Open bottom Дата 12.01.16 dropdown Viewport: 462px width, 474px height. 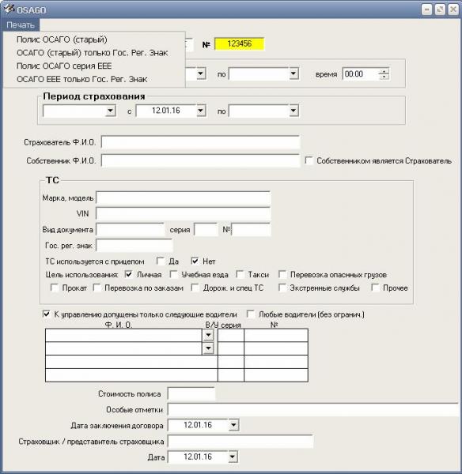(x=233, y=457)
